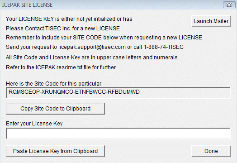The width and height of the screenshot is (237, 163).
Task: Click the 'Here is the Site Code' label
Action: coord(53,84)
